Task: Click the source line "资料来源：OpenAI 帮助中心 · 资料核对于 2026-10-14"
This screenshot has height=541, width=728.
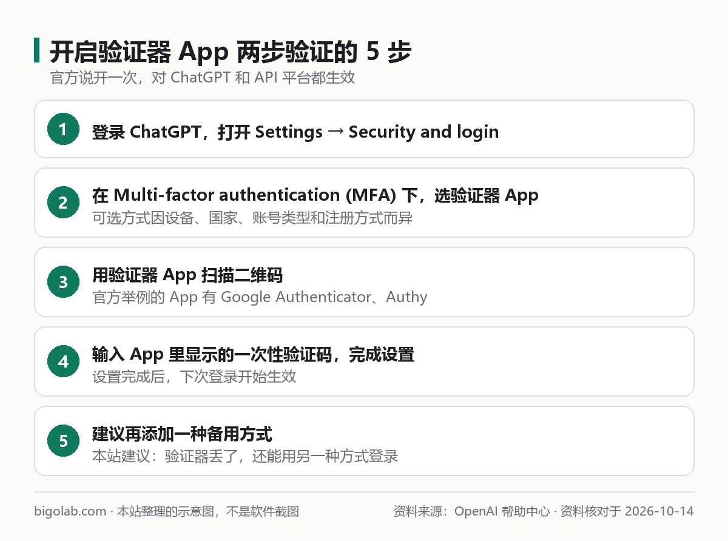Action: point(544,511)
